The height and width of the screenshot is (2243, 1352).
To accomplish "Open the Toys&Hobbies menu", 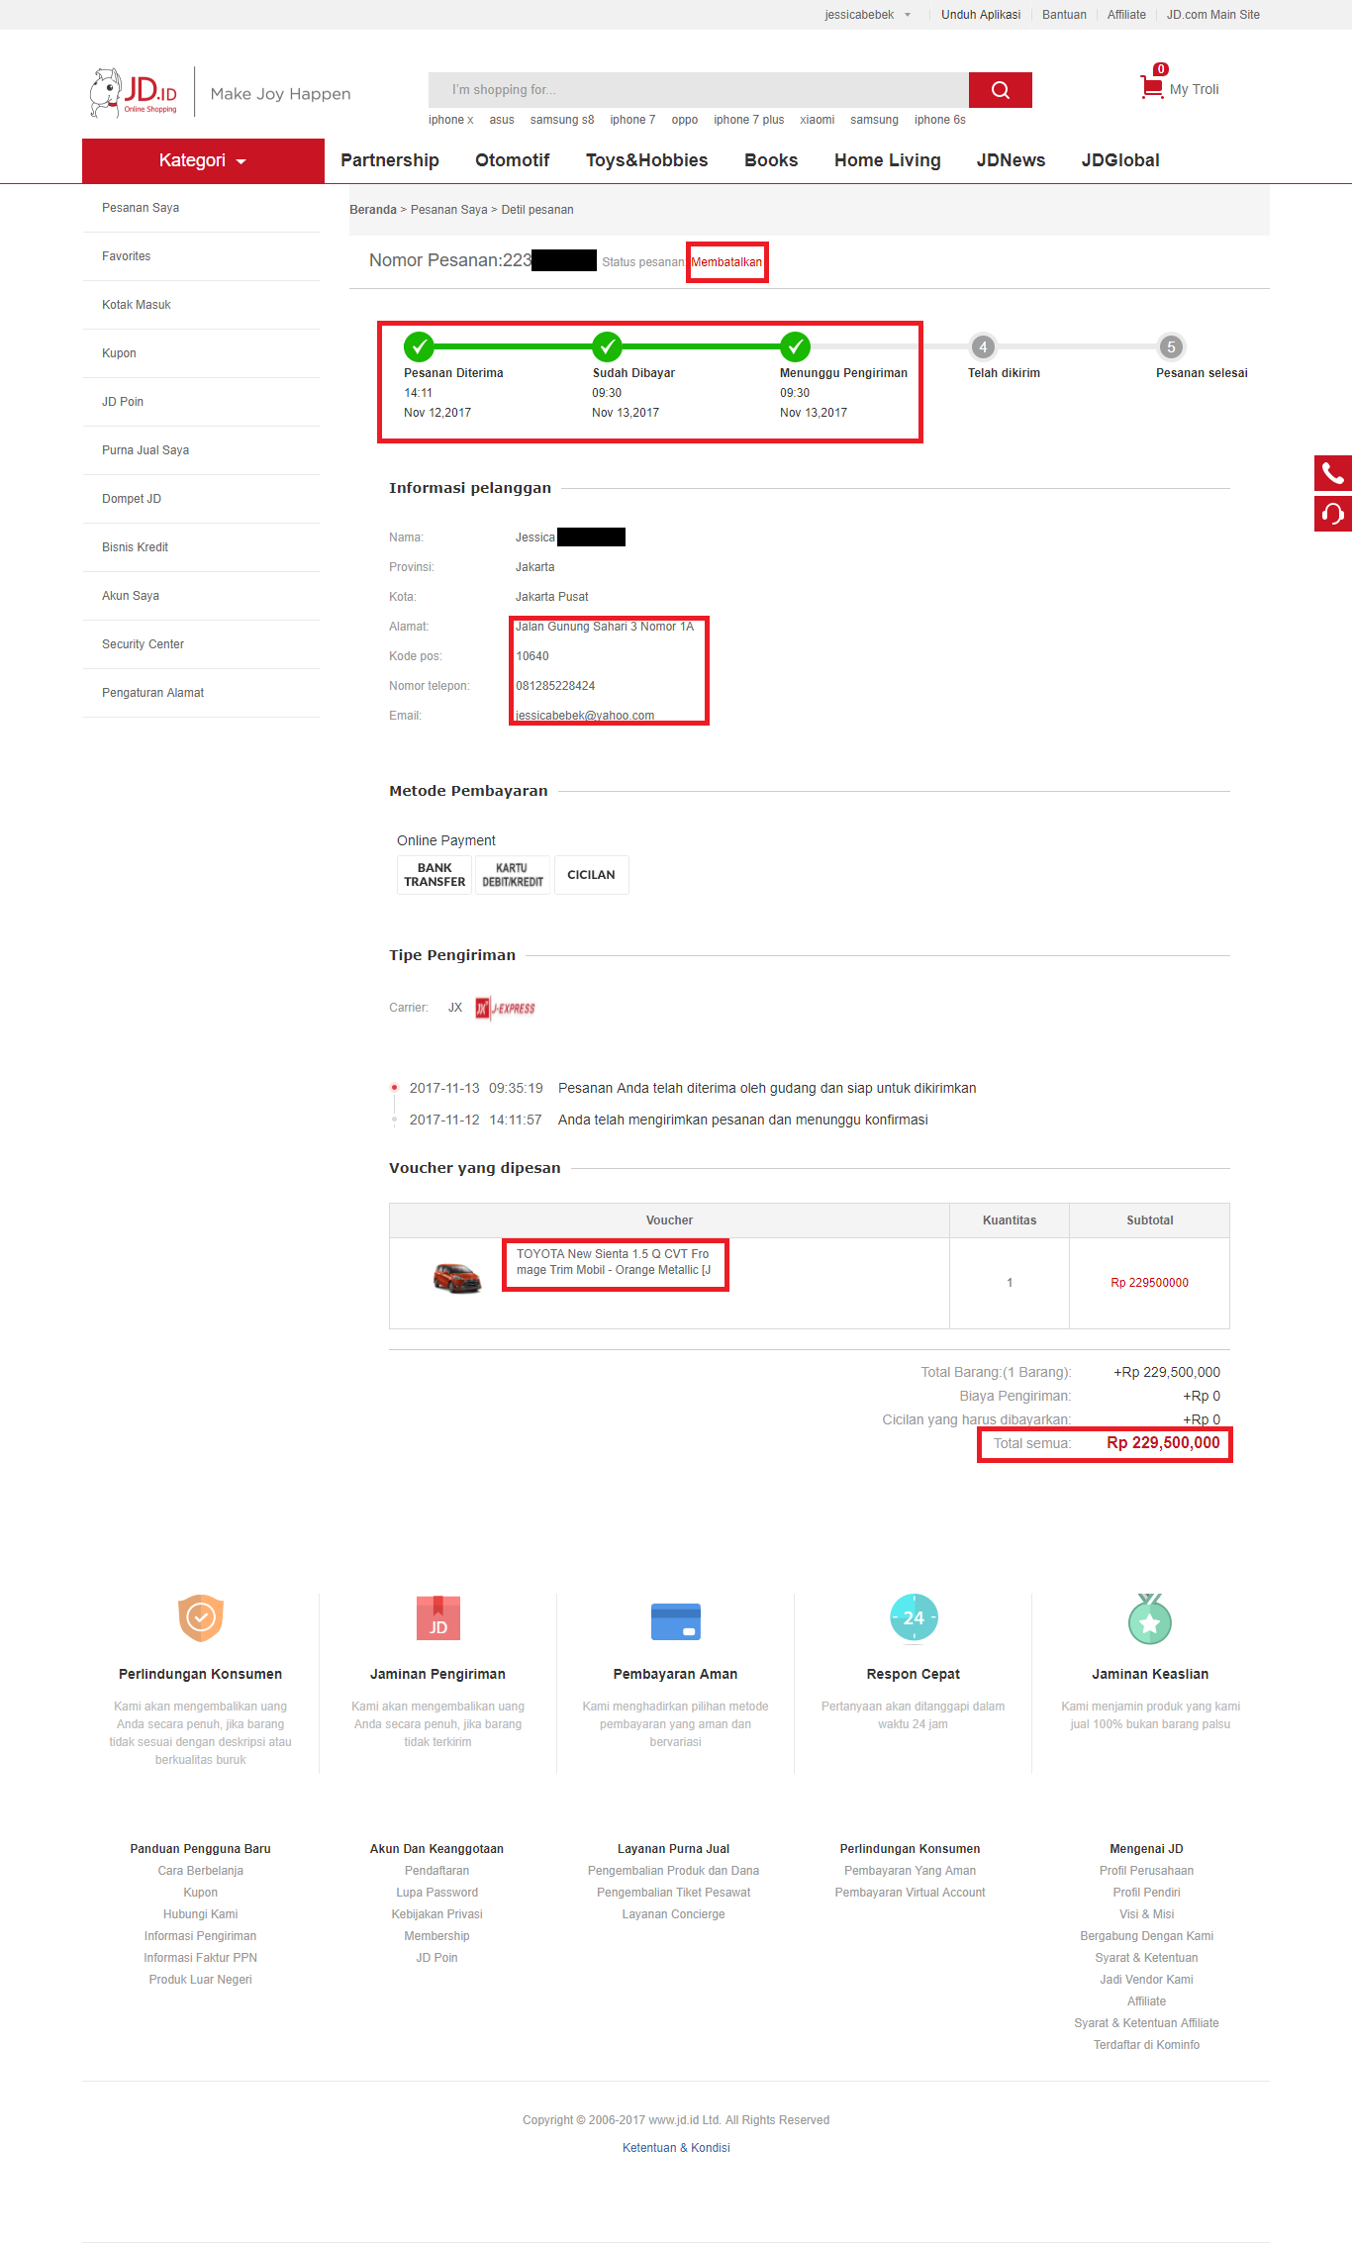I will click(x=647, y=160).
